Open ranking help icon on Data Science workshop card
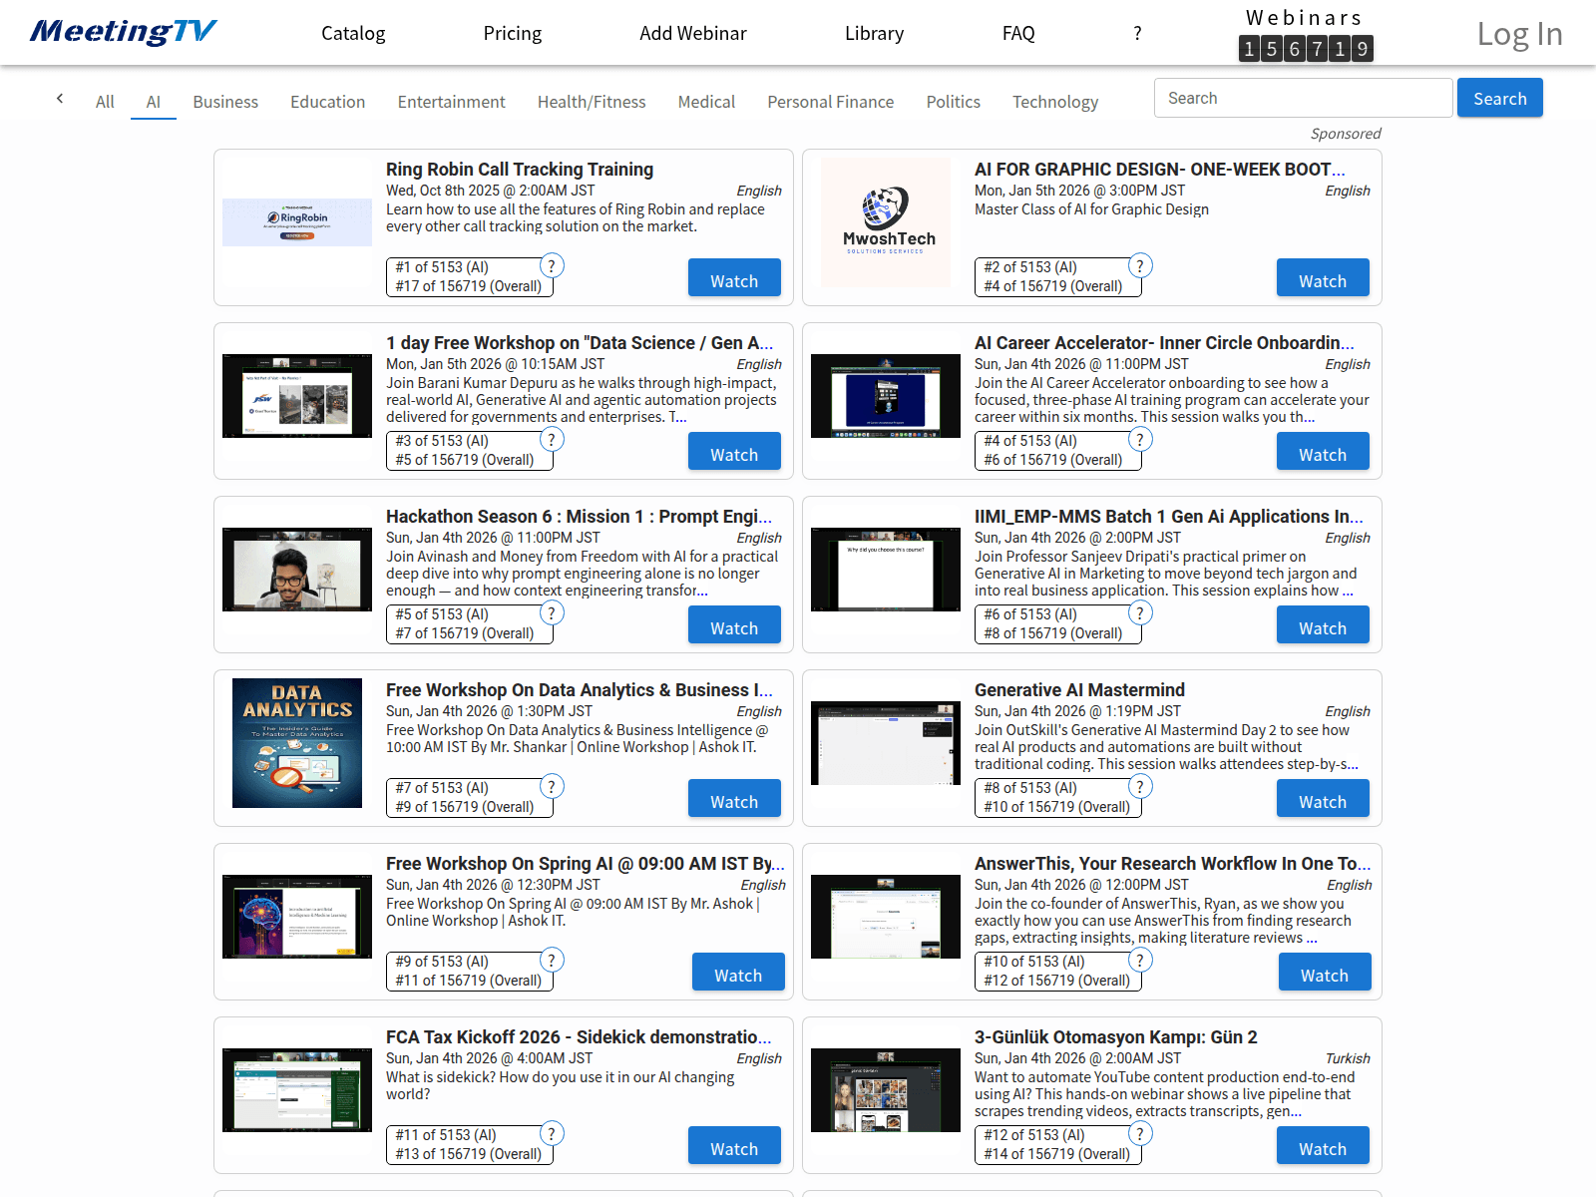This screenshot has width=1596, height=1197. [552, 439]
